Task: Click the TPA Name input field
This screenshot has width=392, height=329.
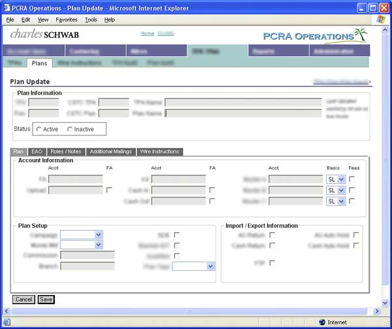Action: tap(243, 102)
